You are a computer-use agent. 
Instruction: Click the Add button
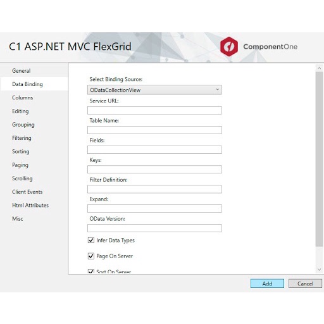(x=267, y=283)
